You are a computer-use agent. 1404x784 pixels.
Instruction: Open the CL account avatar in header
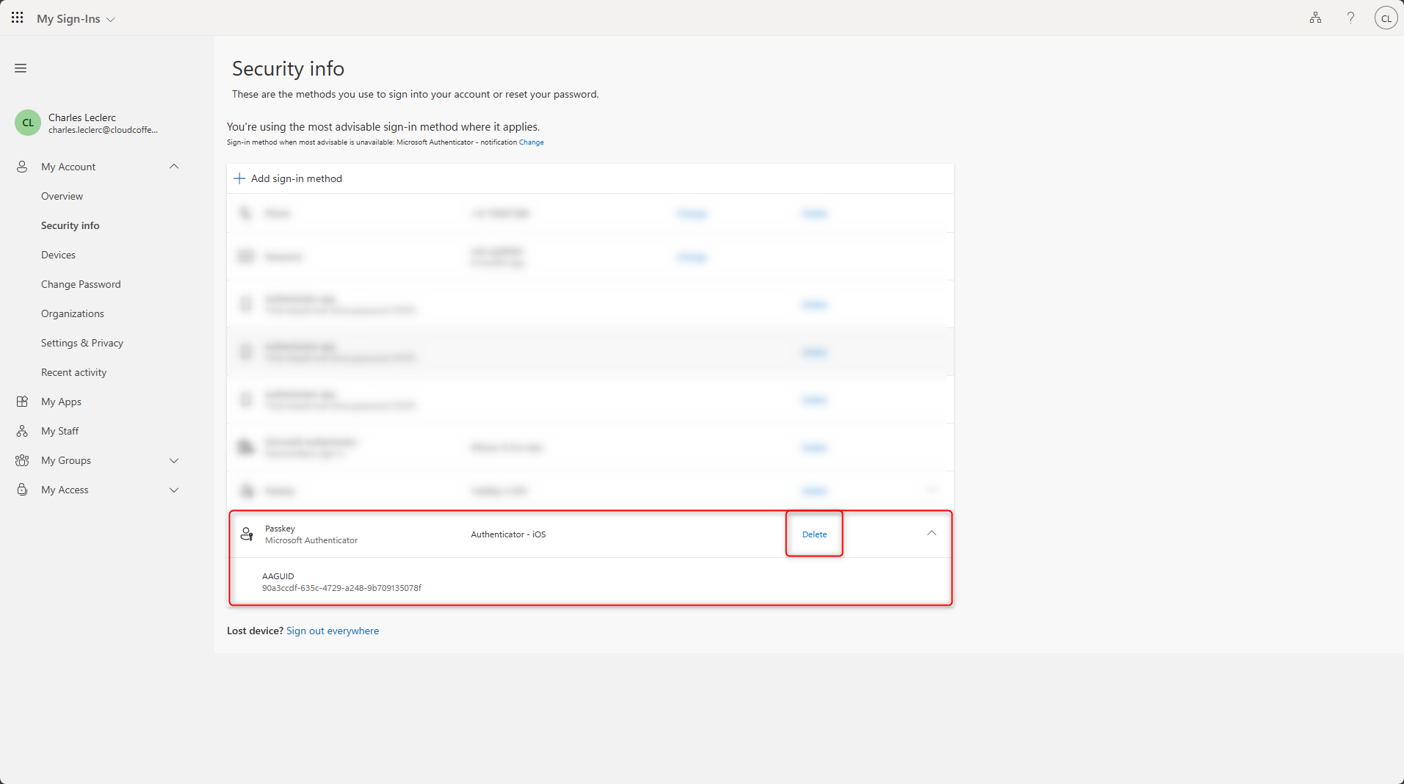1386,18
